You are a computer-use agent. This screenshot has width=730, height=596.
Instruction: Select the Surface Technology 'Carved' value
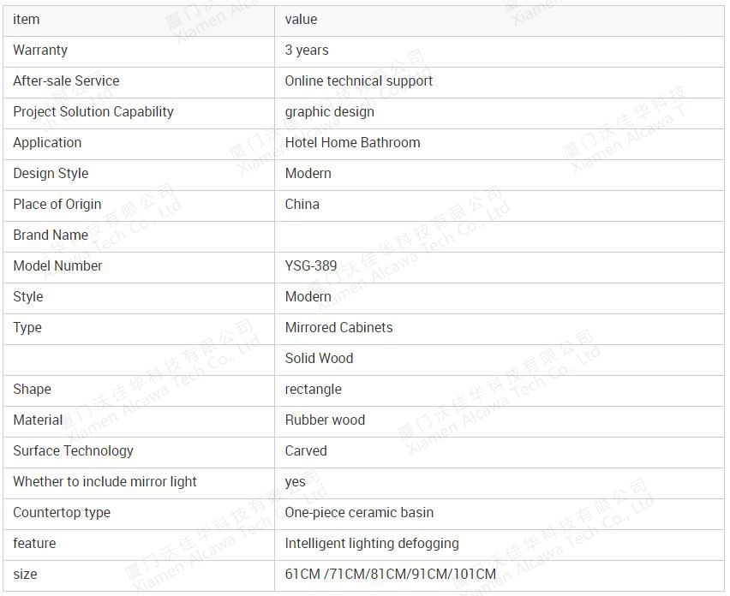pos(306,450)
